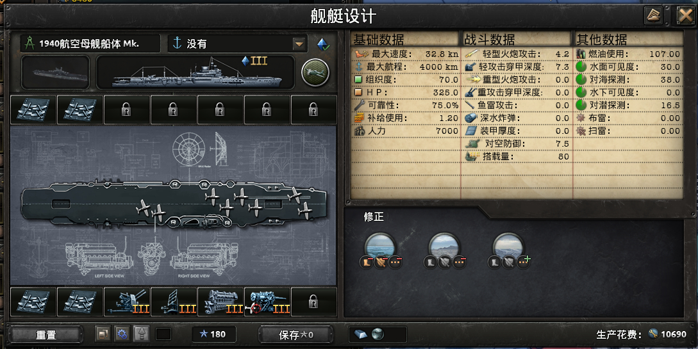Click the anti-air gun module slot
The width and height of the screenshot is (698, 349).
click(127, 302)
